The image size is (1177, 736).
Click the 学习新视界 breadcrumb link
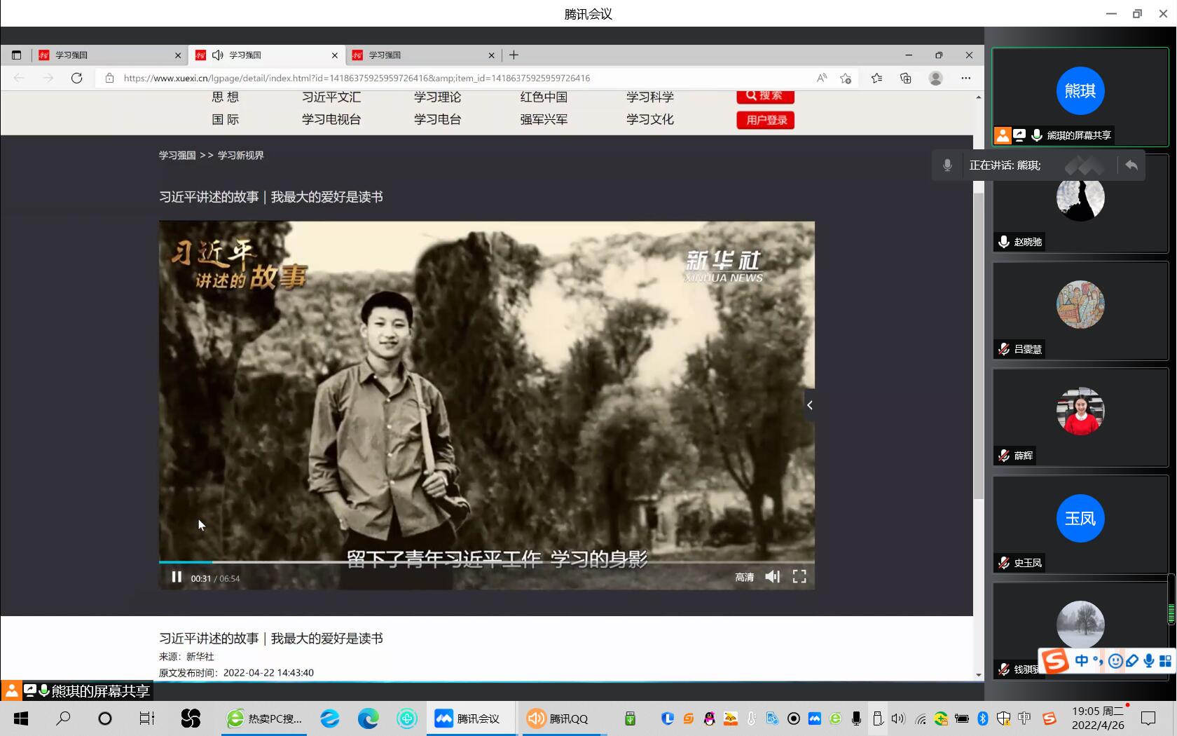click(x=240, y=156)
